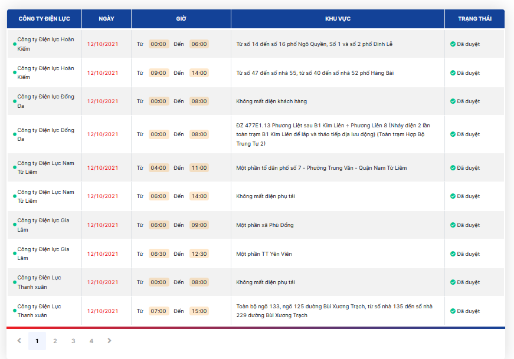
Task: Click 'Công ty Điện lực Đống Đa' in ĐZ 477E1.13 row
Action: tap(45, 134)
